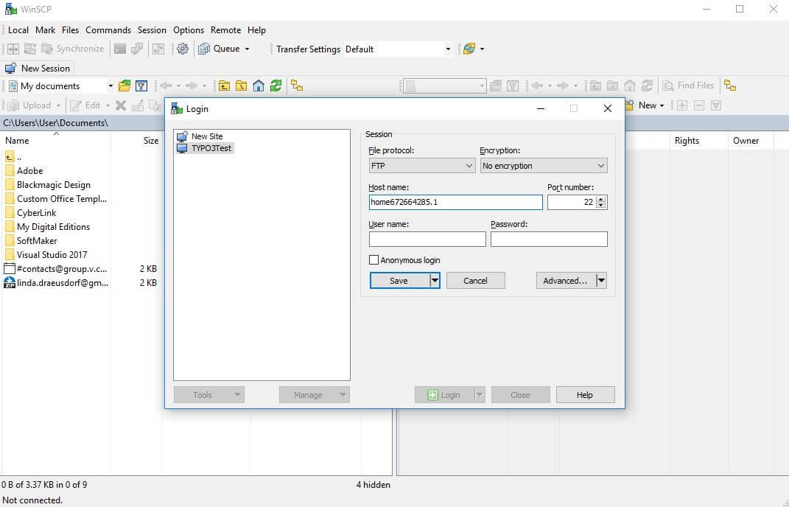Open the Queue toolbar icon
Screen dimensions: 789x507
[x=204, y=49]
